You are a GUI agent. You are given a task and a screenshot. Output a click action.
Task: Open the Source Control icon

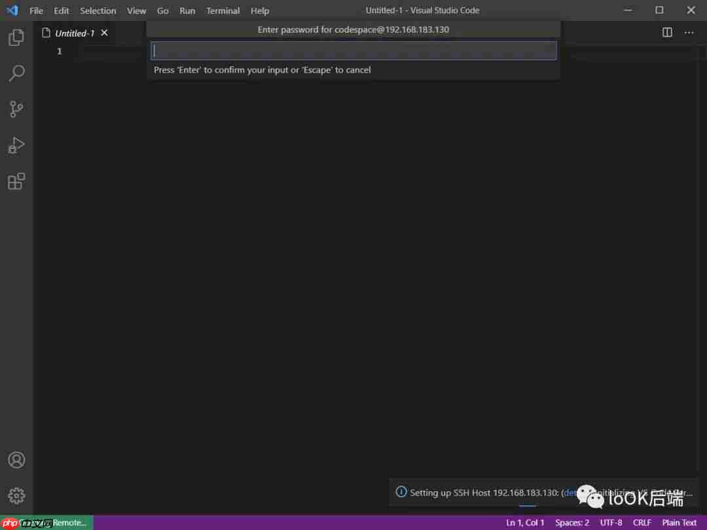pos(16,109)
